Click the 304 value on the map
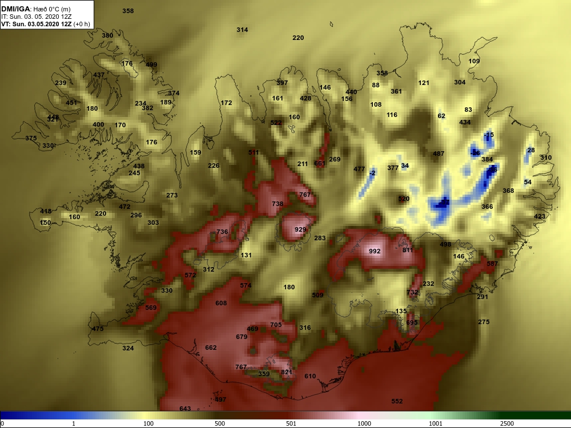This screenshot has width=571, height=428. tap(460, 82)
